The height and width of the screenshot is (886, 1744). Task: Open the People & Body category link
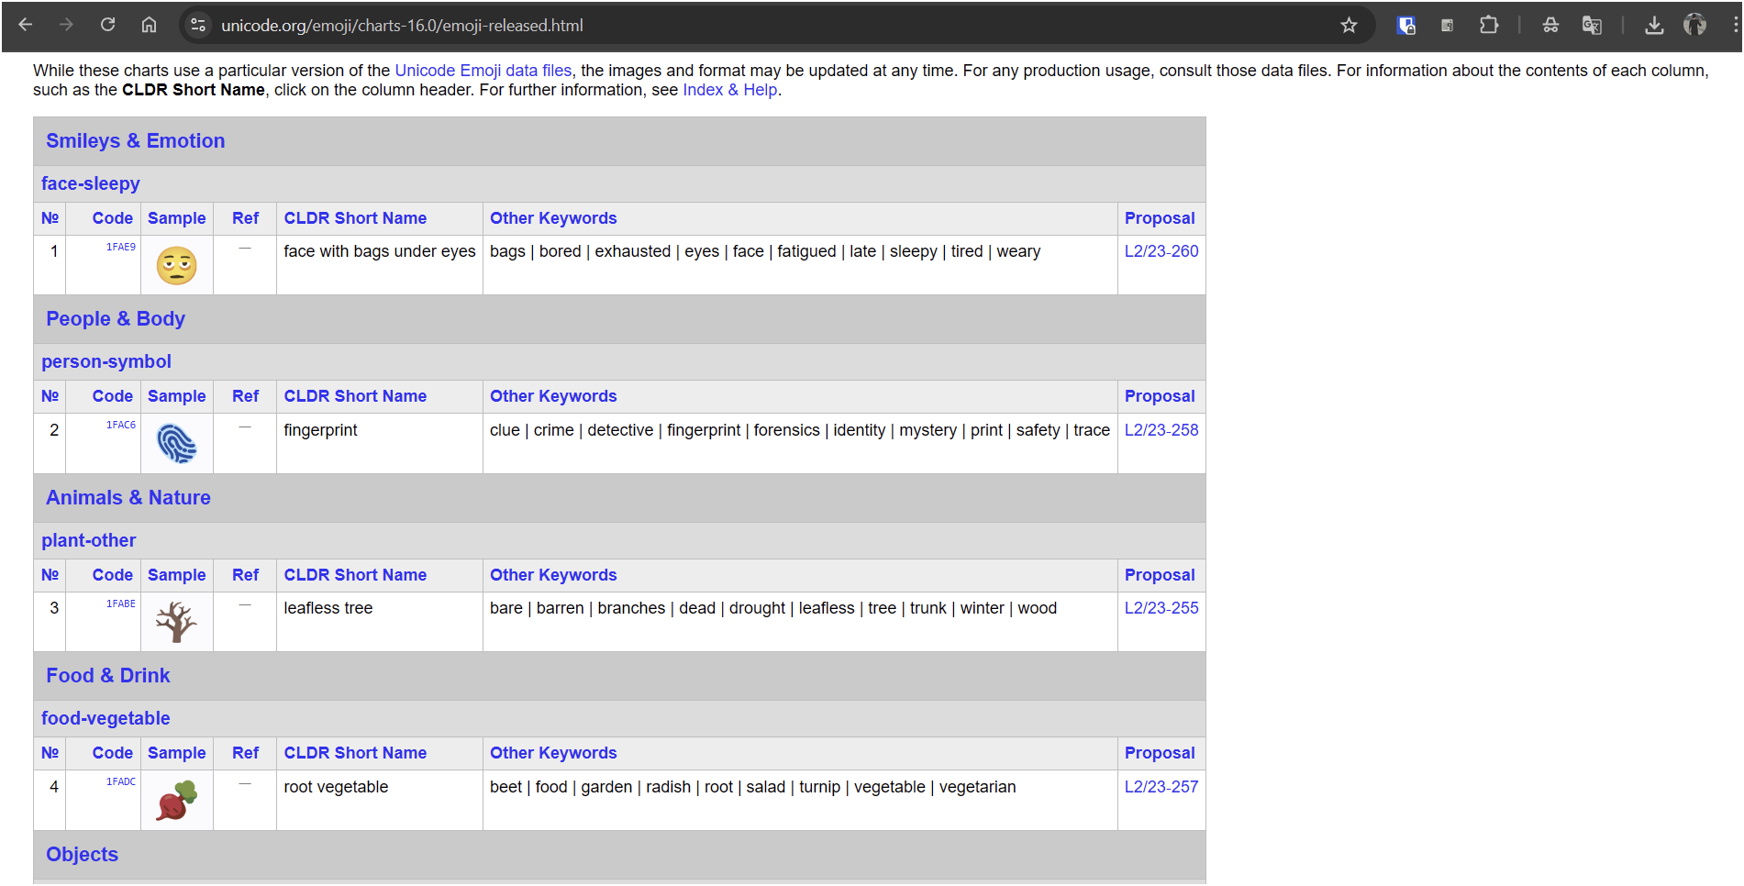(116, 319)
